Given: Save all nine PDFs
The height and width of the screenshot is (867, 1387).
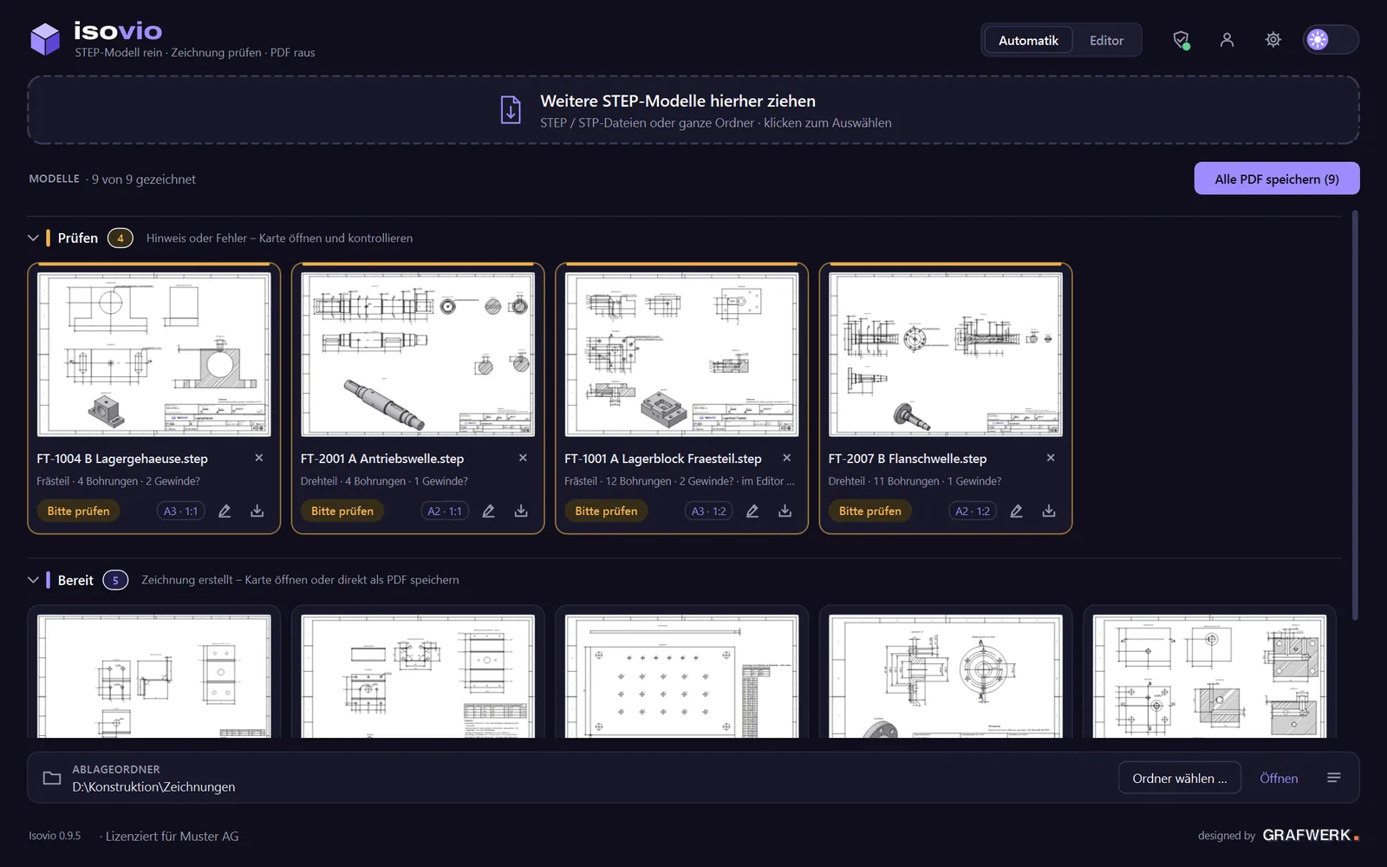Looking at the screenshot, I should pyautogui.click(x=1276, y=179).
